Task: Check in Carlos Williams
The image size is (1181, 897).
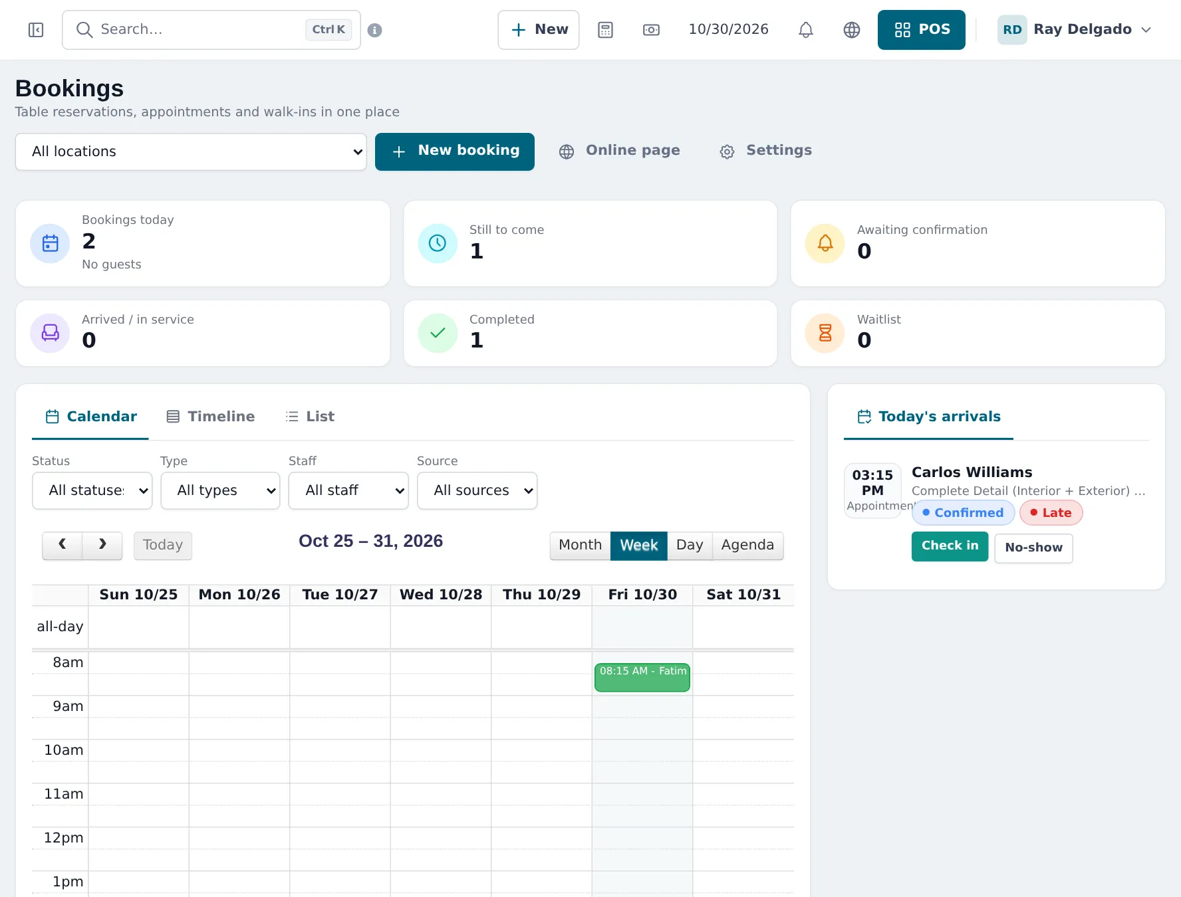Action: point(950,546)
